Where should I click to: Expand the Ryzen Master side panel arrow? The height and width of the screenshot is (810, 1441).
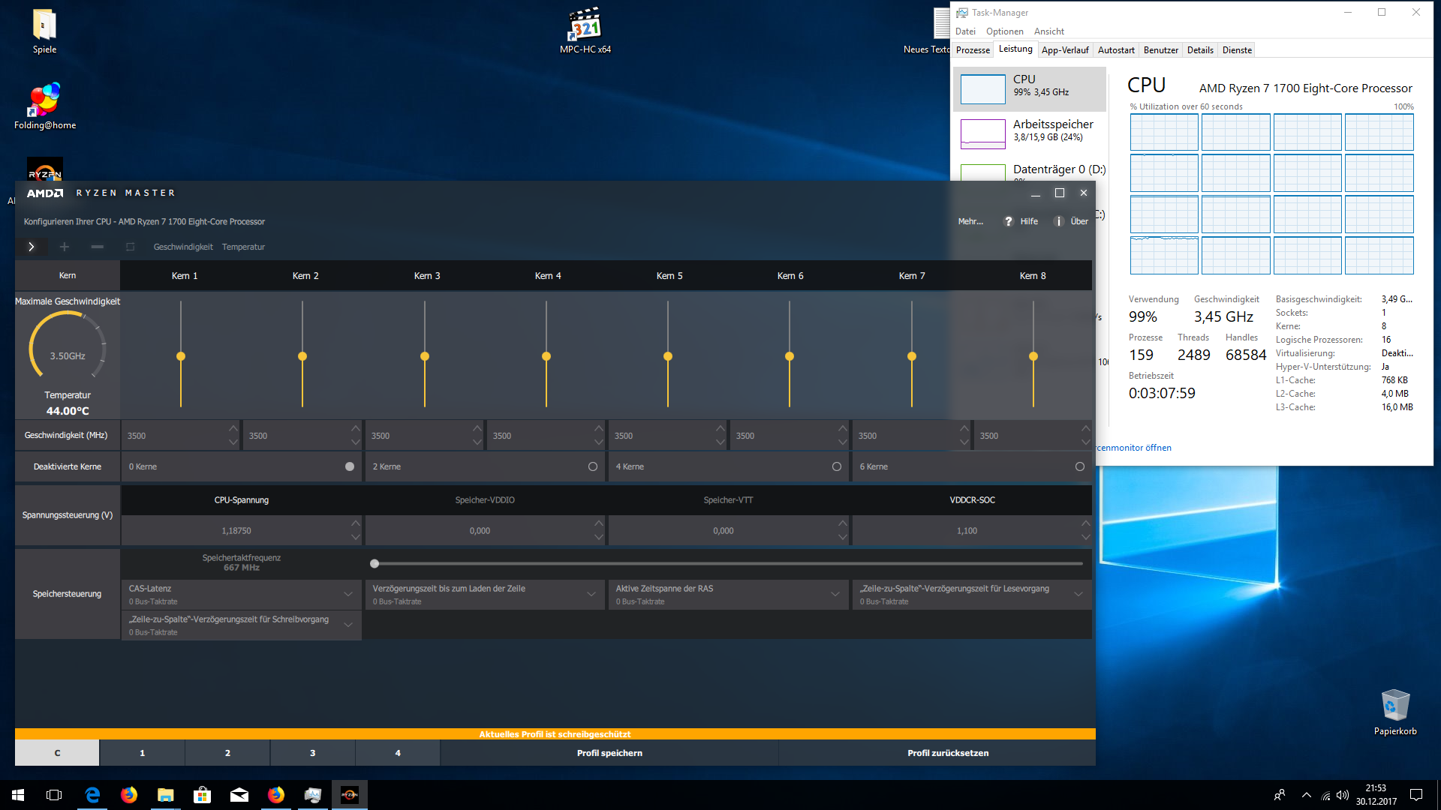pos(31,247)
